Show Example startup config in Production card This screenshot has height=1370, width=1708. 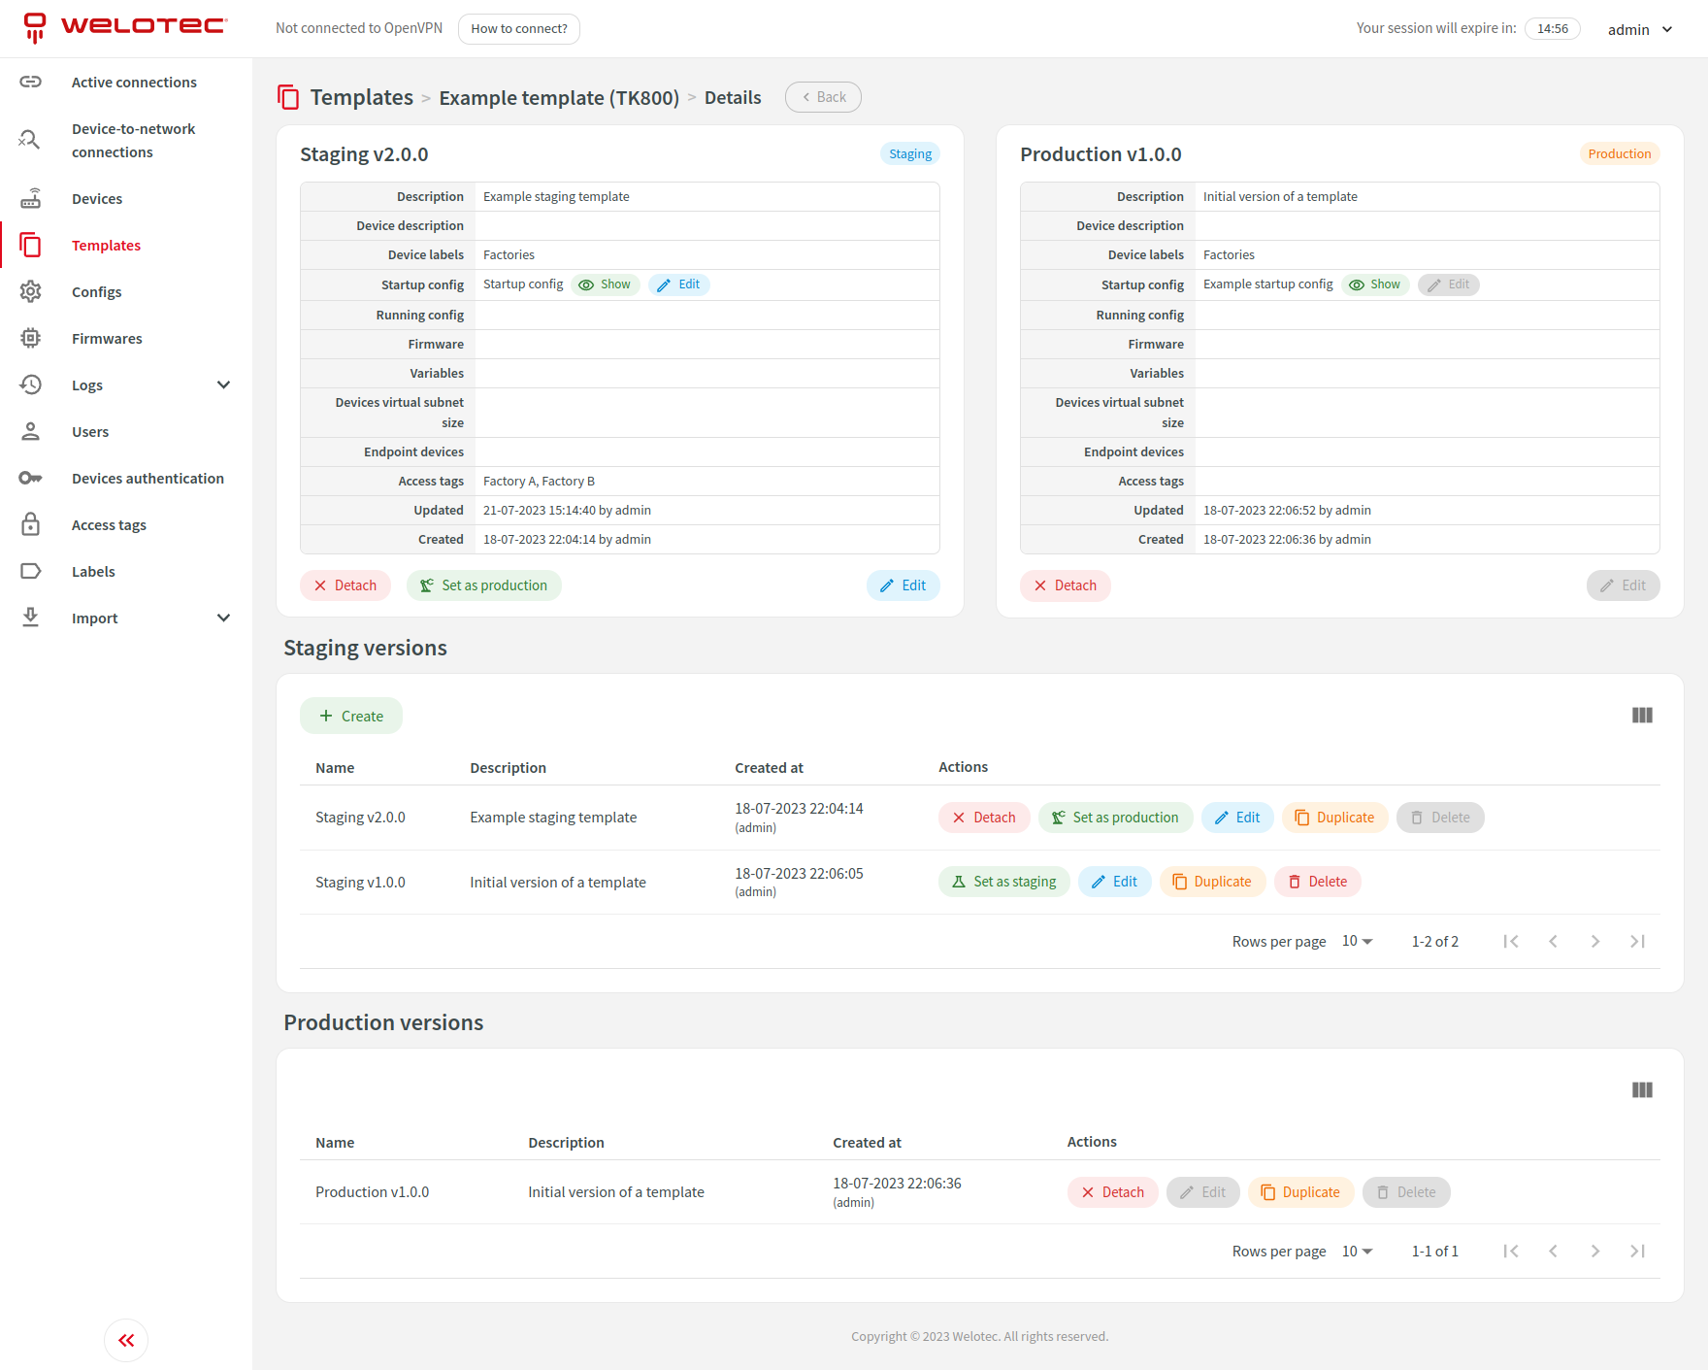click(x=1375, y=284)
